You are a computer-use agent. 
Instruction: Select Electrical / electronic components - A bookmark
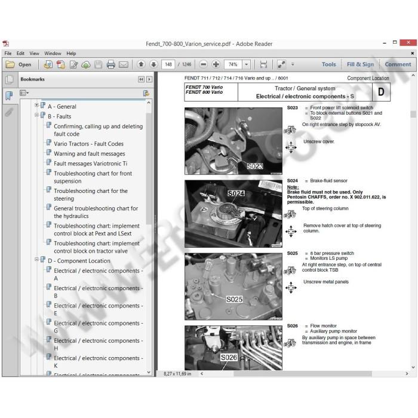click(x=99, y=274)
